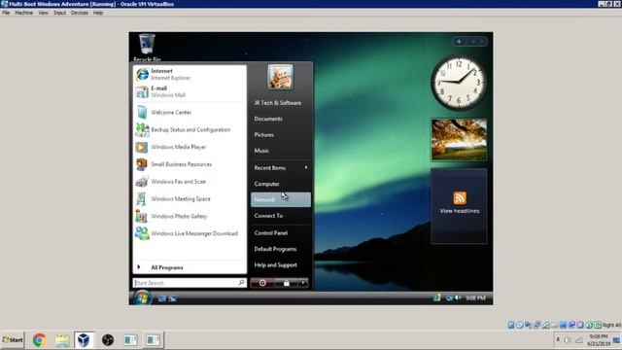Click the guest network tray icon
The height and width of the screenshot is (350, 622).
coord(449,297)
